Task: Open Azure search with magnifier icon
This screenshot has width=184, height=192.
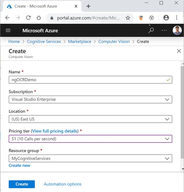Action: pos(151,30)
